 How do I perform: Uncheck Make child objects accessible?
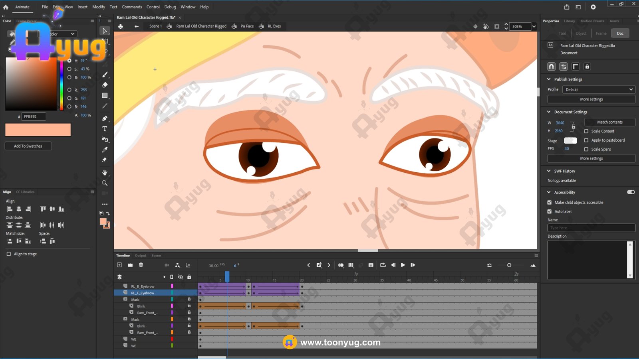click(x=550, y=203)
